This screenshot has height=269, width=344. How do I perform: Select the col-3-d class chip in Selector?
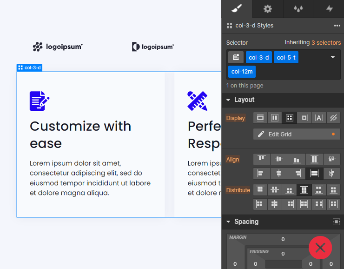pyautogui.click(x=259, y=57)
